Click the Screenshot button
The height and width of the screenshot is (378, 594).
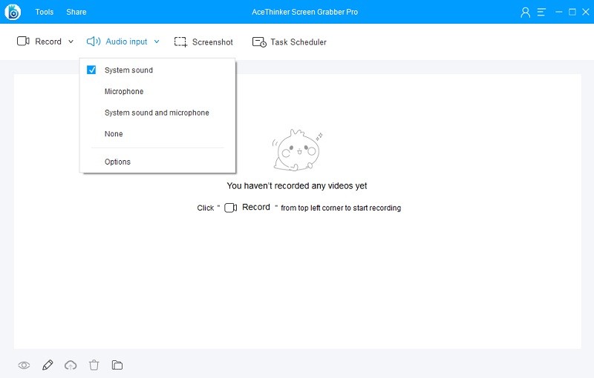[203, 42]
